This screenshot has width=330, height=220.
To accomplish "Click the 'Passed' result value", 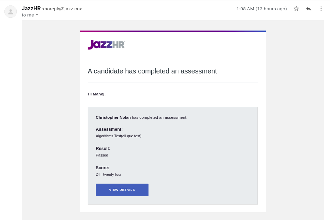I will (x=102, y=155).
